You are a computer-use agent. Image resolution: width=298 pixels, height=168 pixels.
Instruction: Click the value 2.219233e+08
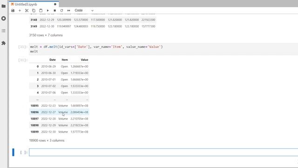tap(79, 126)
